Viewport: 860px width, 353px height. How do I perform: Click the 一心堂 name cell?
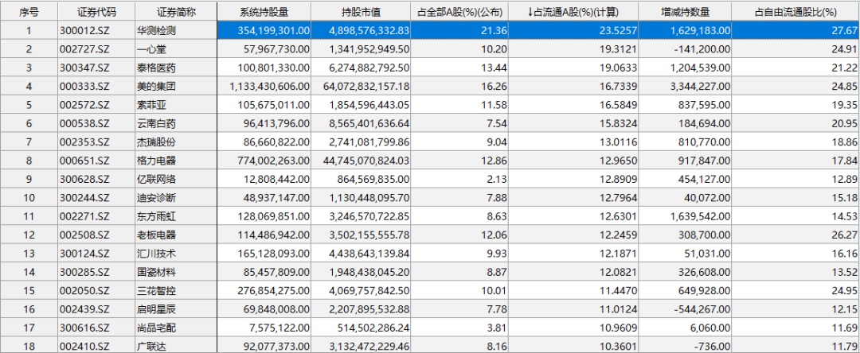click(176, 48)
